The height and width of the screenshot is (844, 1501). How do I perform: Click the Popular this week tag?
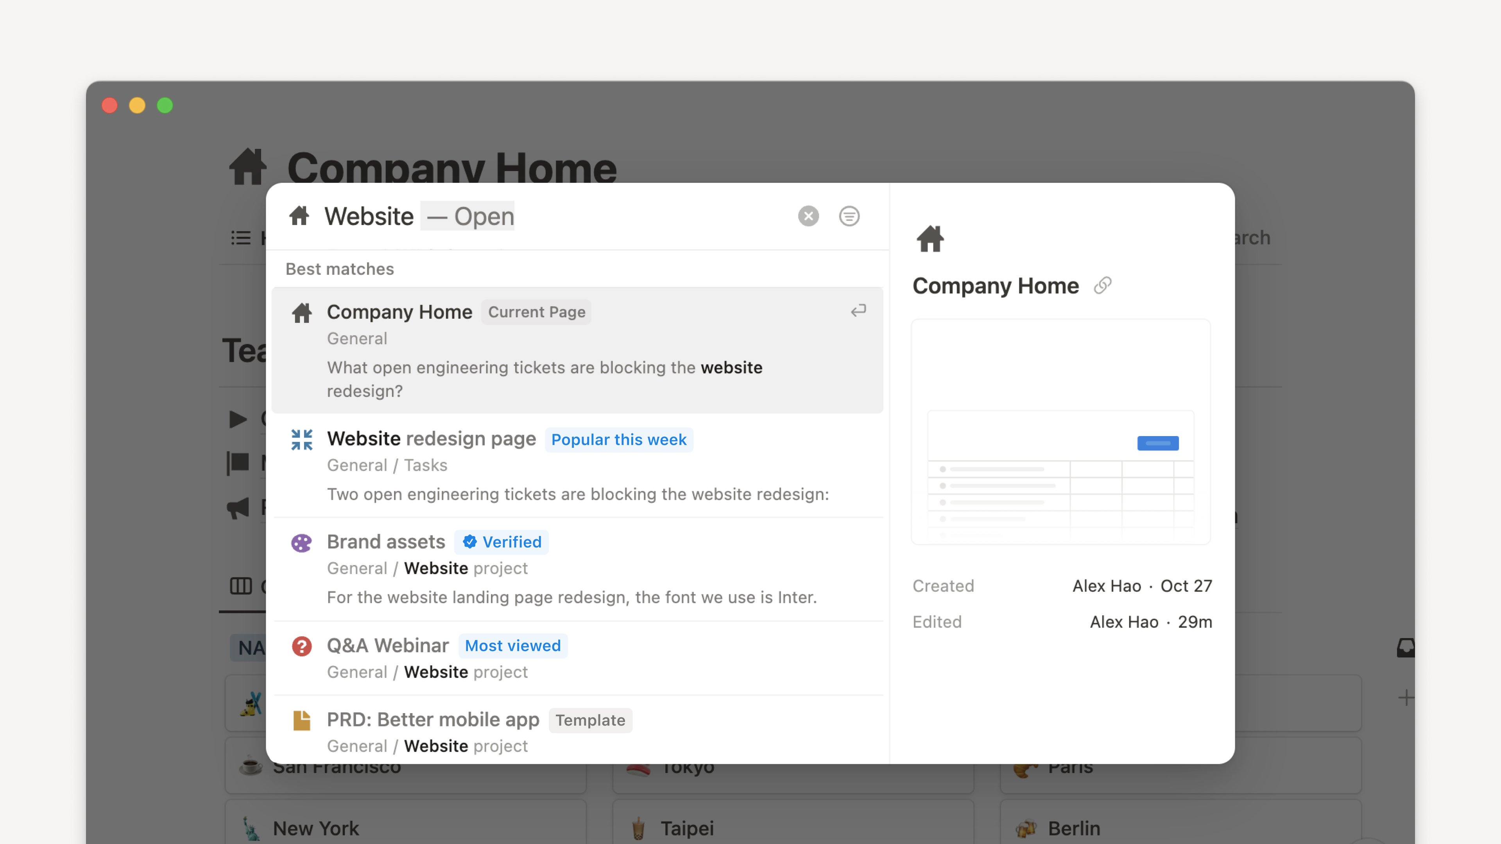pos(619,440)
